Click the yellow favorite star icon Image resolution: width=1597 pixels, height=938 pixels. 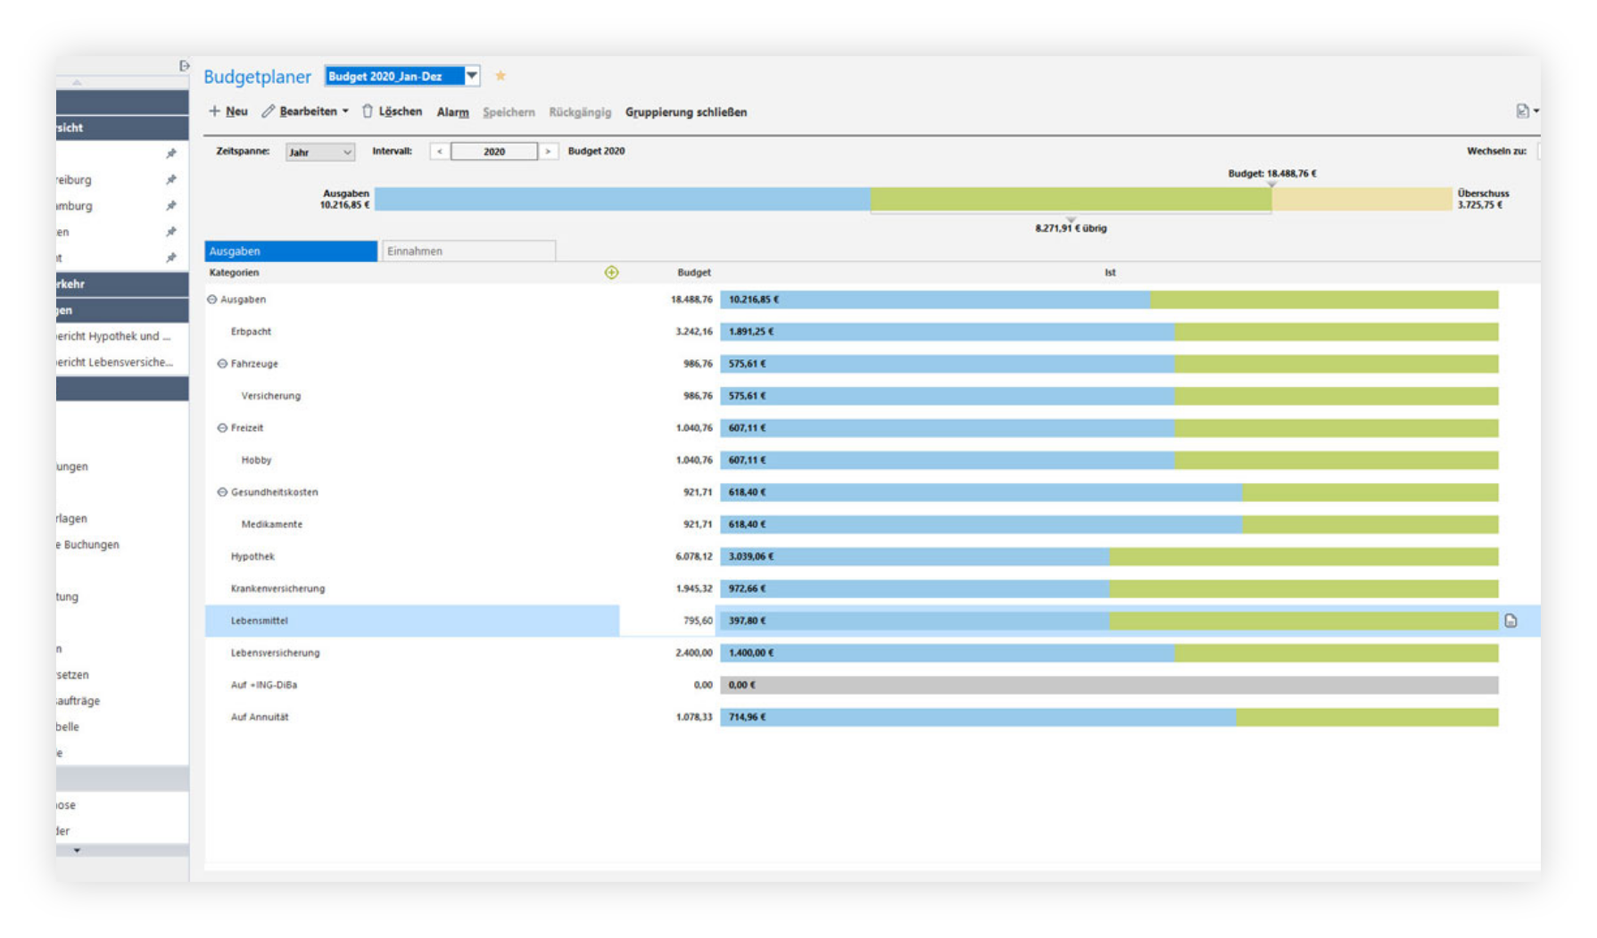point(501,77)
